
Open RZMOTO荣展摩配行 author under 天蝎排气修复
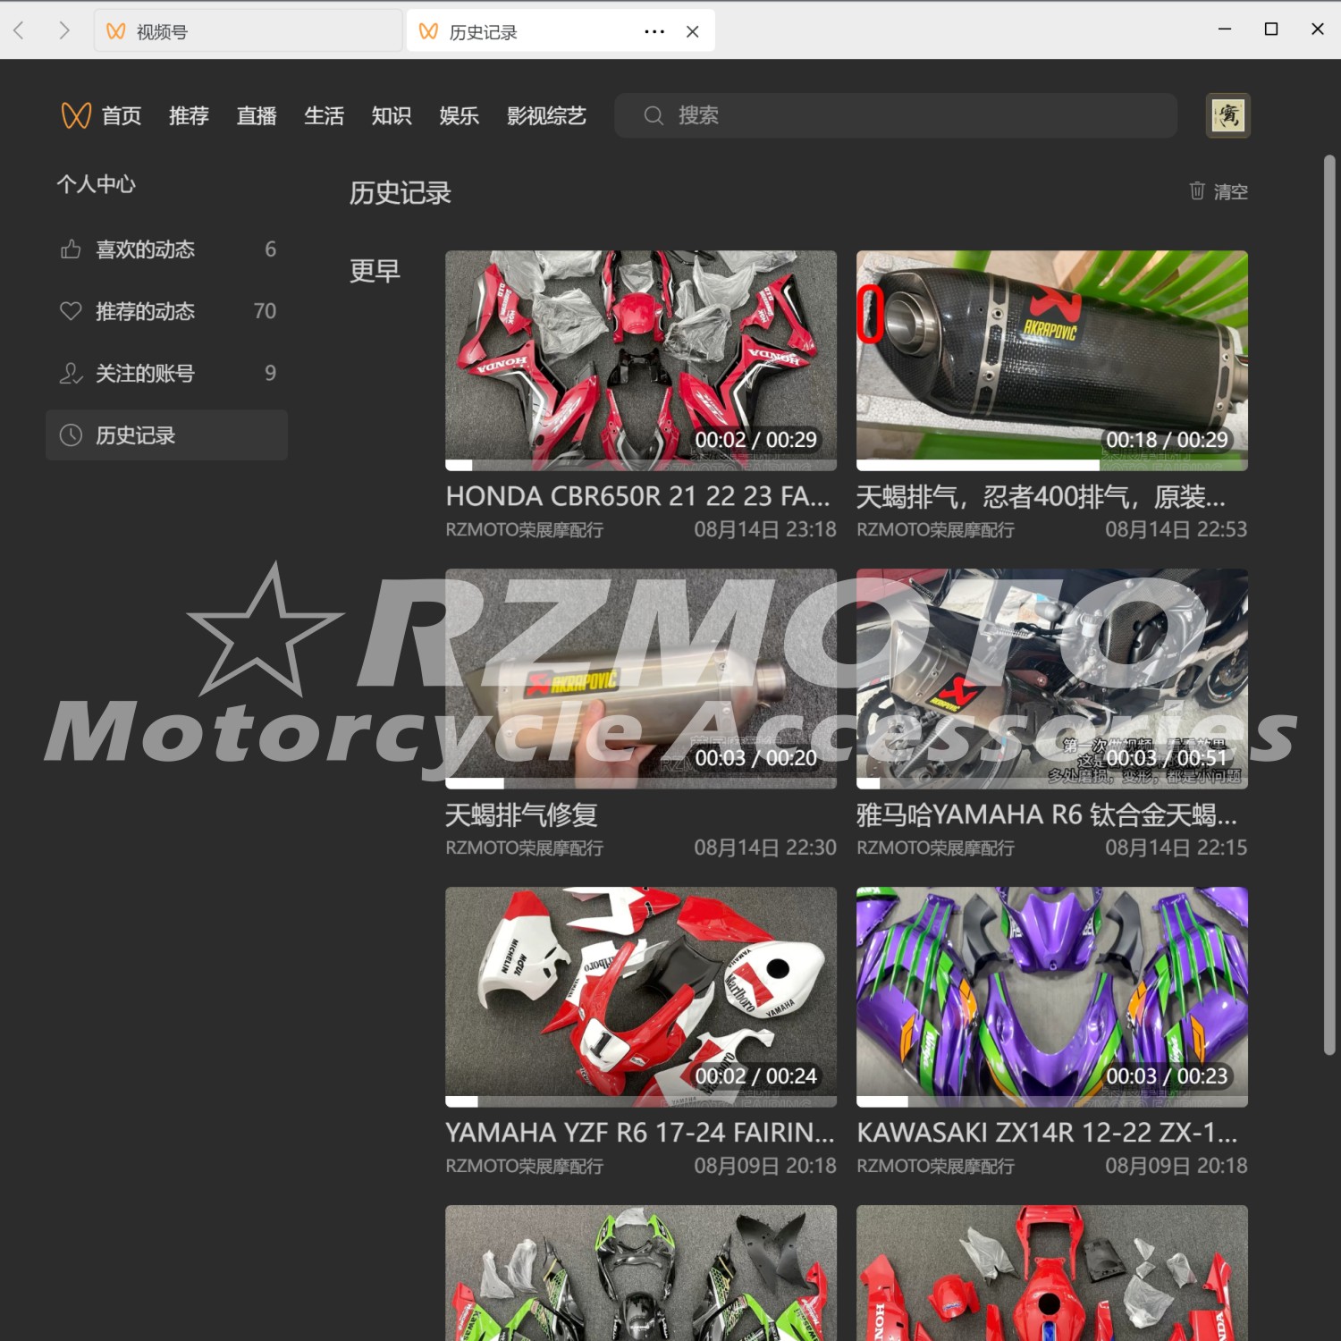point(525,848)
